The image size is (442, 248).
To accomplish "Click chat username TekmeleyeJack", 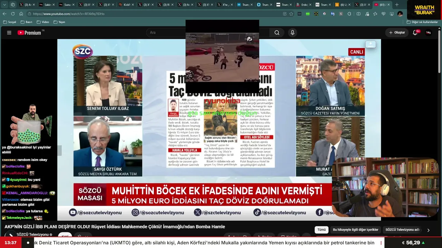I will (19, 218).
